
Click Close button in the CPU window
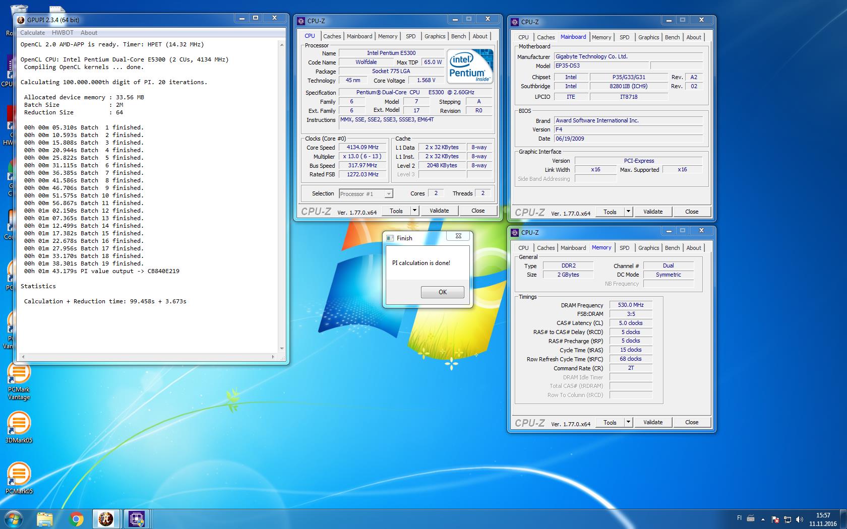click(478, 211)
